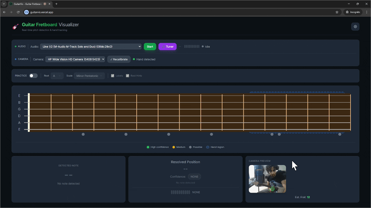Click the Medium confidence legend dot
Viewport: 371px width, 208px height.
(173, 147)
